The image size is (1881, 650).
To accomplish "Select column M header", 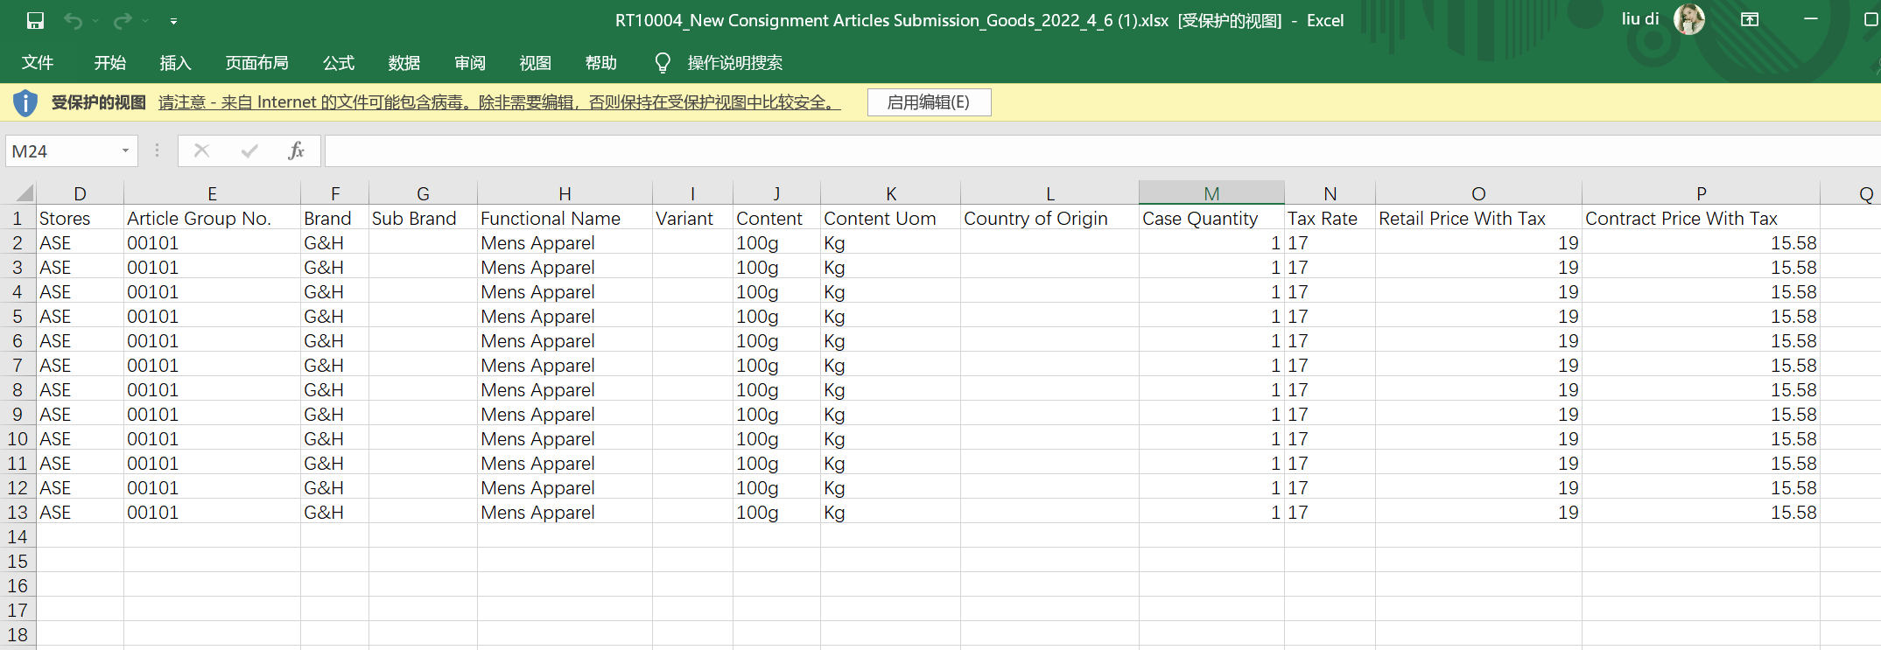I will pyautogui.click(x=1211, y=193).
